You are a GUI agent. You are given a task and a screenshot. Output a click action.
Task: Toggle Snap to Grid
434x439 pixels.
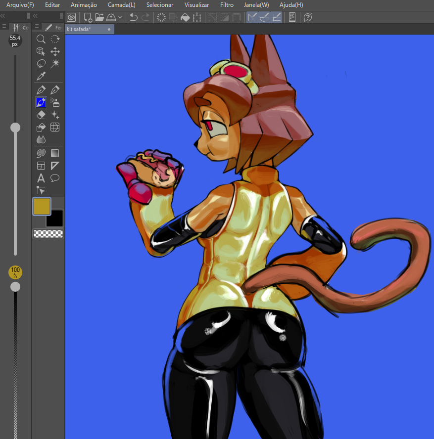click(x=276, y=17)
